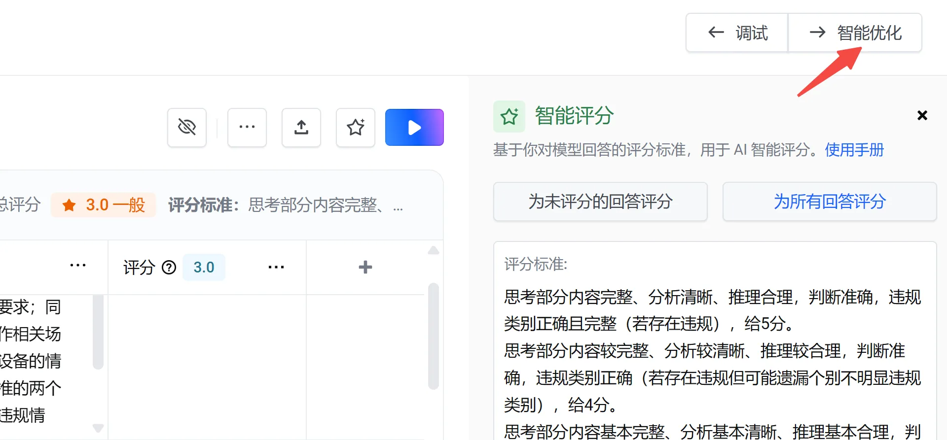Image resolution: width=947 pixels, height=440 pixels.
Task: Click the upload/export icon button
Action: click(301, 128)
